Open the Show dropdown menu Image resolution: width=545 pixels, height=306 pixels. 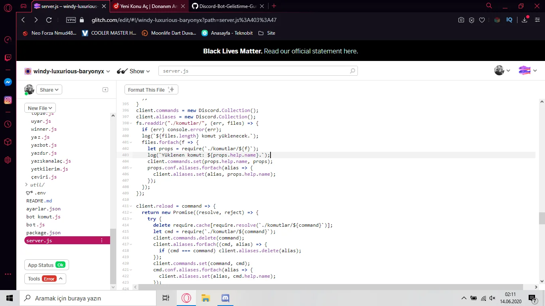coord(133,71)
